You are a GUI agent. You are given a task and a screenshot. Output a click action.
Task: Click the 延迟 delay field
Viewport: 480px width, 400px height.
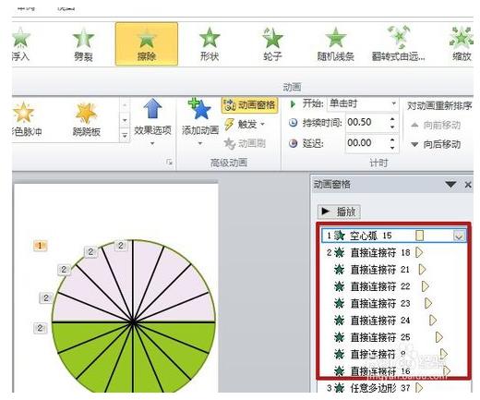(x=366, y=143)
